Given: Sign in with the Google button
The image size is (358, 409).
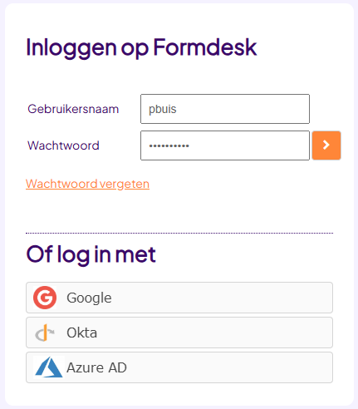Looking at the screenshot, I should pos(179,298).
